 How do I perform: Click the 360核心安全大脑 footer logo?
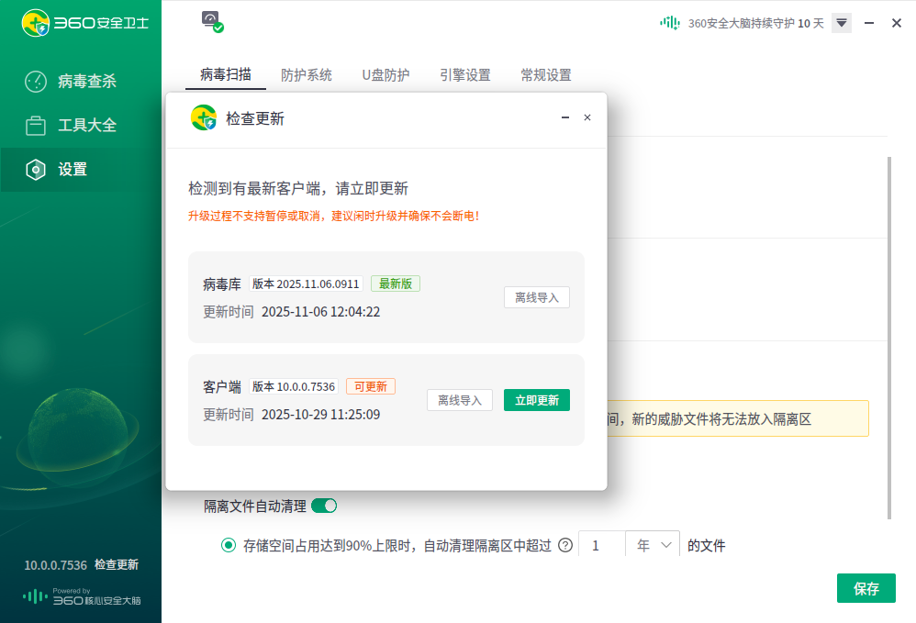click(x=82, y=596)
